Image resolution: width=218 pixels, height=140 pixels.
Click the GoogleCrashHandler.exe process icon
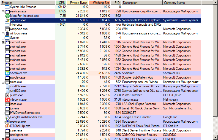point(7,117)
